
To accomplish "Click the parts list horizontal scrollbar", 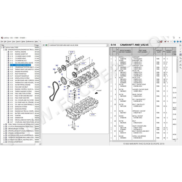I will pos(143,141).
